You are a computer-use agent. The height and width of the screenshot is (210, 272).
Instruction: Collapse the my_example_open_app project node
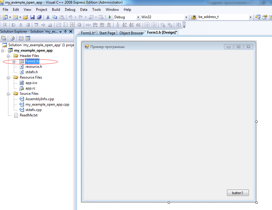2,51
